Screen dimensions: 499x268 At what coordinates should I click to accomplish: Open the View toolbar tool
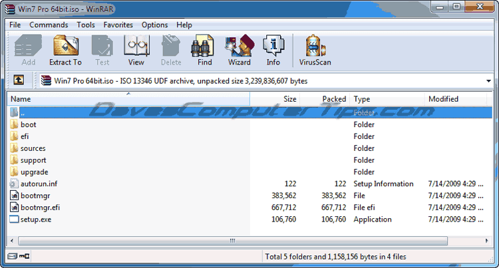tap(136, 46)
